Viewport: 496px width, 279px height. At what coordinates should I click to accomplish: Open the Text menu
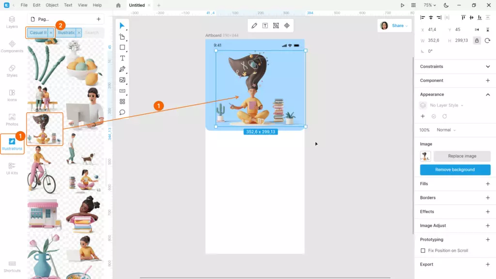(x=68, y=5)
